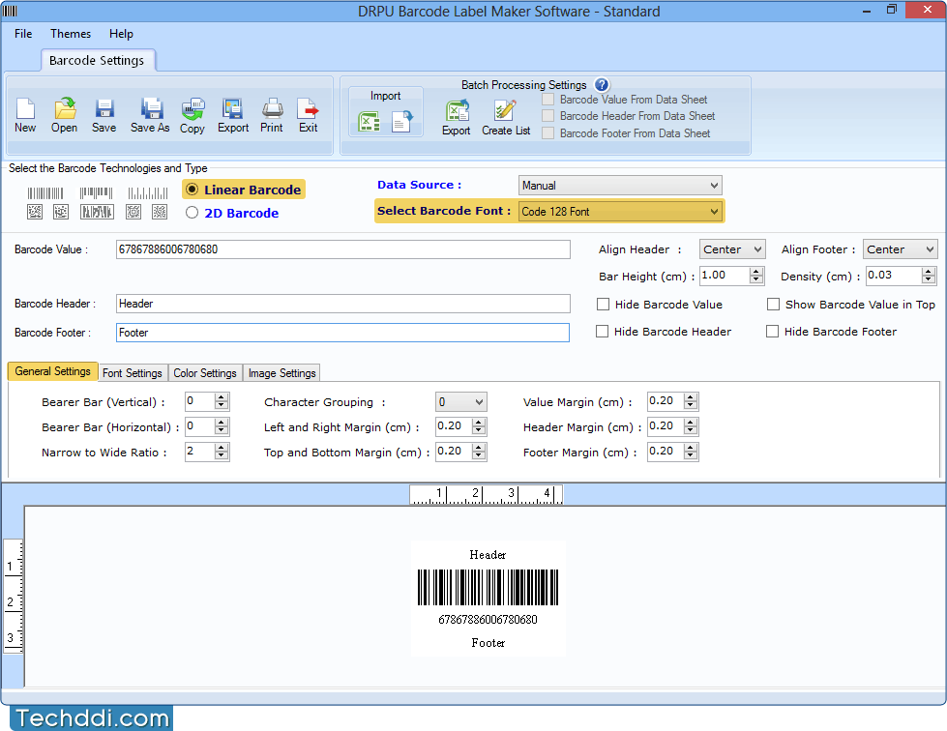Select the General Settings tab
This screenshot has height=731, width=947.
point(52,371)
